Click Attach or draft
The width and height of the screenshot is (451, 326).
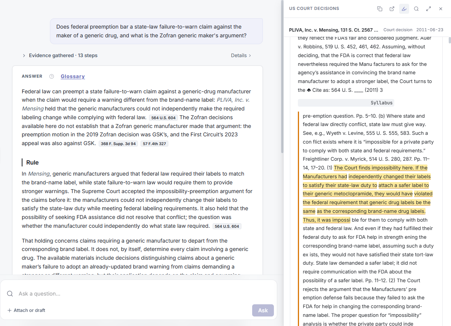point(26,310)
